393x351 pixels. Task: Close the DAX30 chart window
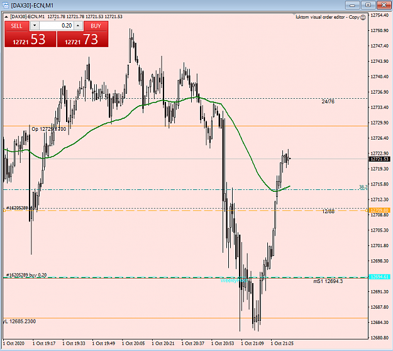(x=384, y=5)
